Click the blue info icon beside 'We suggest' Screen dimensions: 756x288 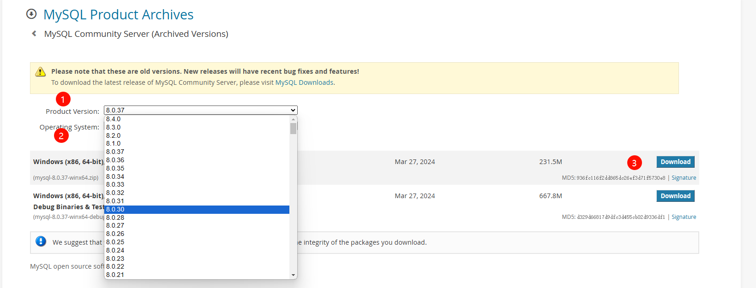(x=41, y=241)
